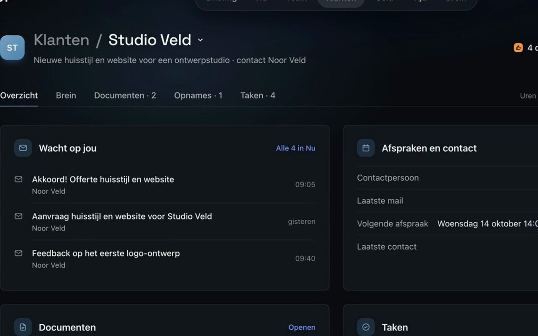The width and height of the screenshot is (538, 336).
Task: Open Akkoord! Offerte huisstijl en website mail
Action: [103, 179]
